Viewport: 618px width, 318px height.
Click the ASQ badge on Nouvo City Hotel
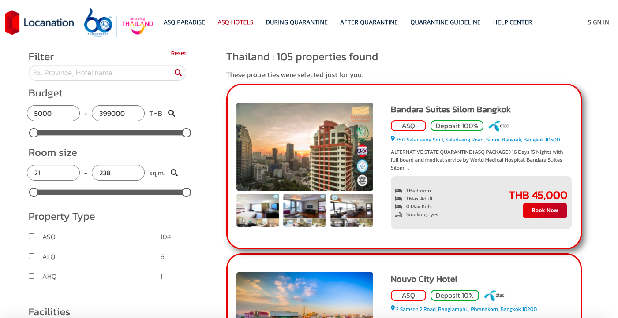coord(408,296)
